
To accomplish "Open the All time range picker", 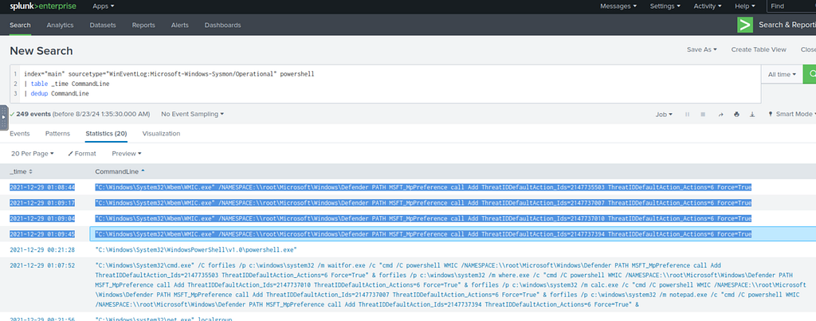I will click(x=782, y=74).
